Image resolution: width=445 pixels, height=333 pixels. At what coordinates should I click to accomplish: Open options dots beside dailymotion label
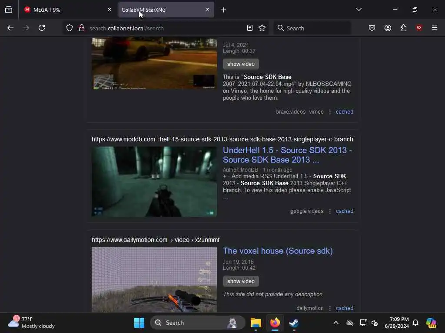[x=330, y=308]
